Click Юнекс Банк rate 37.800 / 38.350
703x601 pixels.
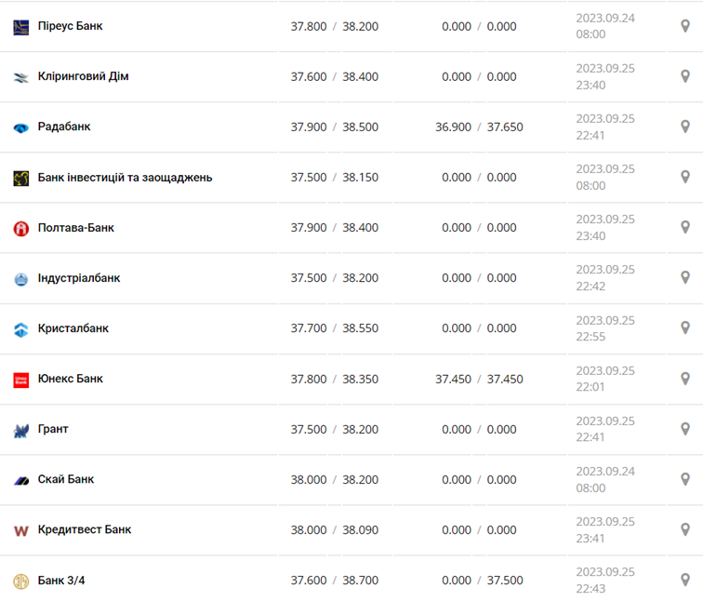tap(334, 379)
